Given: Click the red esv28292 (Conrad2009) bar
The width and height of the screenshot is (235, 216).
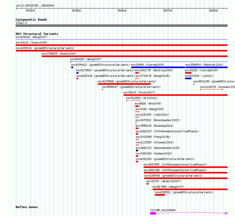Looking at the screenshot, I should [x=188, y=73].
